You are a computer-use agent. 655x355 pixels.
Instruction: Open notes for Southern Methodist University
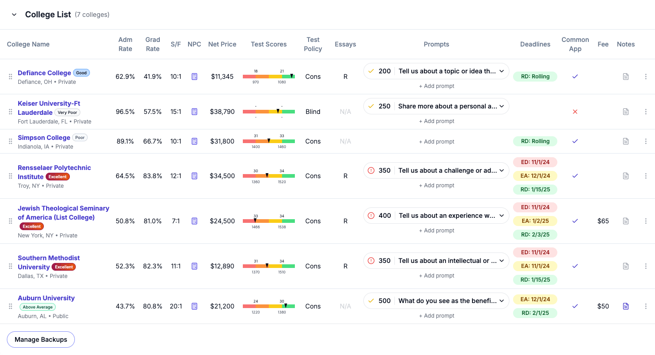(626, 266)
